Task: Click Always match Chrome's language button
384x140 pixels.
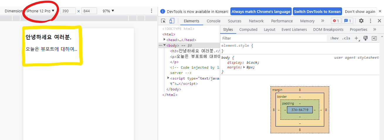Action: pyautogui.click(x=261, y=11)
